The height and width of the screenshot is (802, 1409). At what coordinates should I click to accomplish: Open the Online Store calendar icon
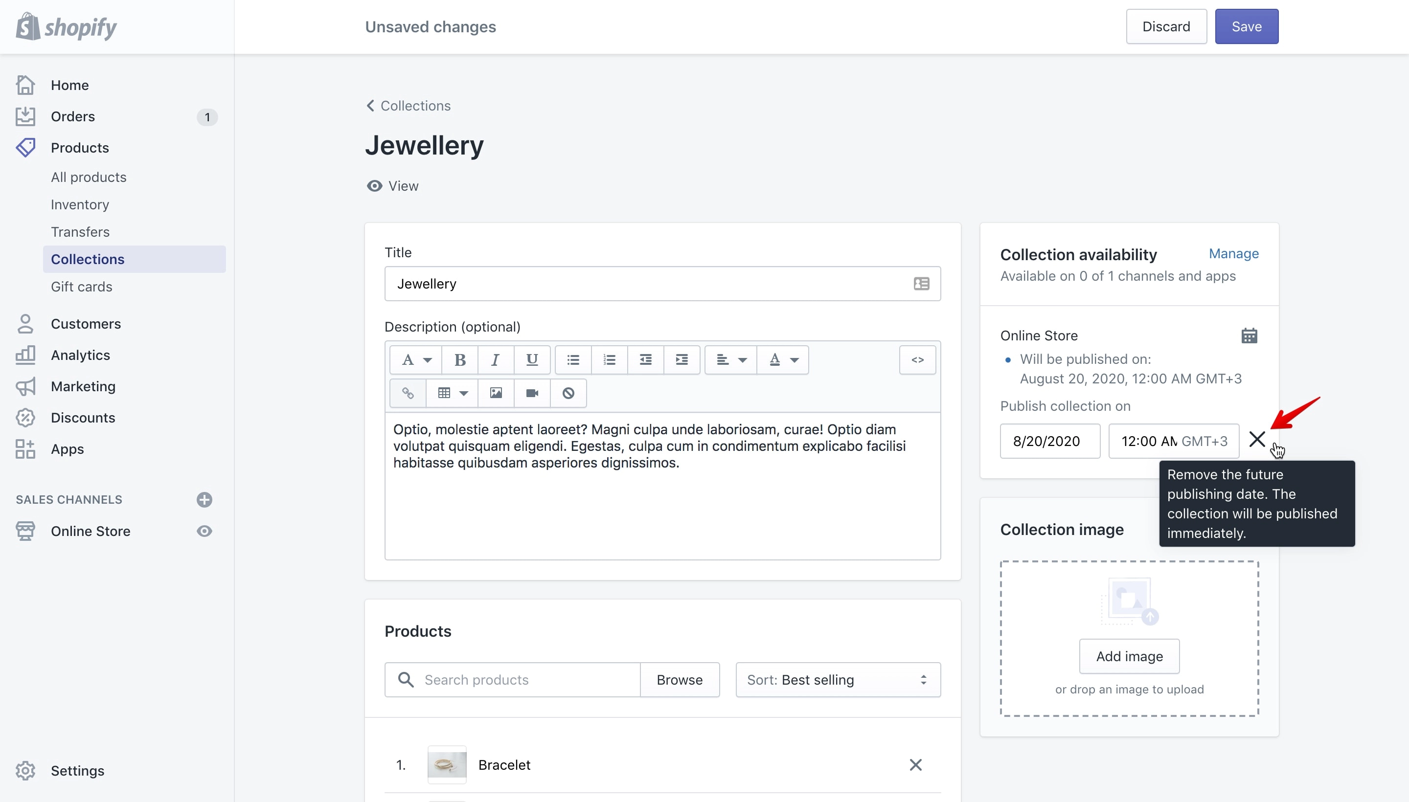pos(1249,335)
